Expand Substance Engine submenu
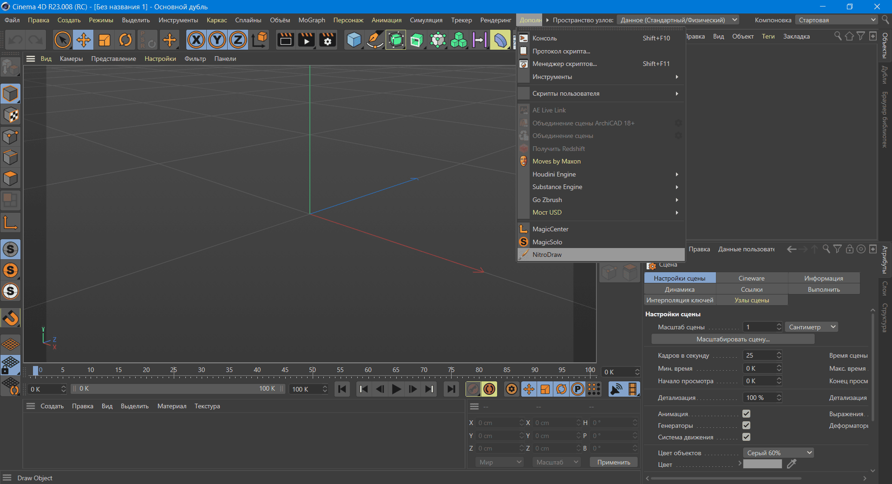This screenshot has height=484, width=892. [601, 187]
